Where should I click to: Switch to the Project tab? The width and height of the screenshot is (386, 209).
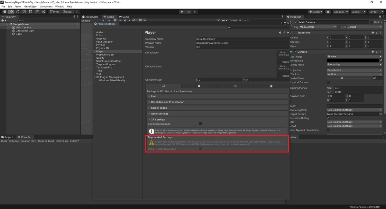(x=7, y=137)
